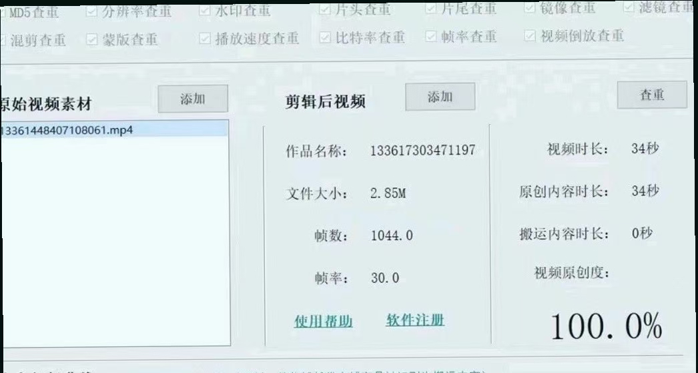The width and height of the screenshot is (698, 373).
Task: Click the file size value 2.85M
Action: (x=388, y=194)
